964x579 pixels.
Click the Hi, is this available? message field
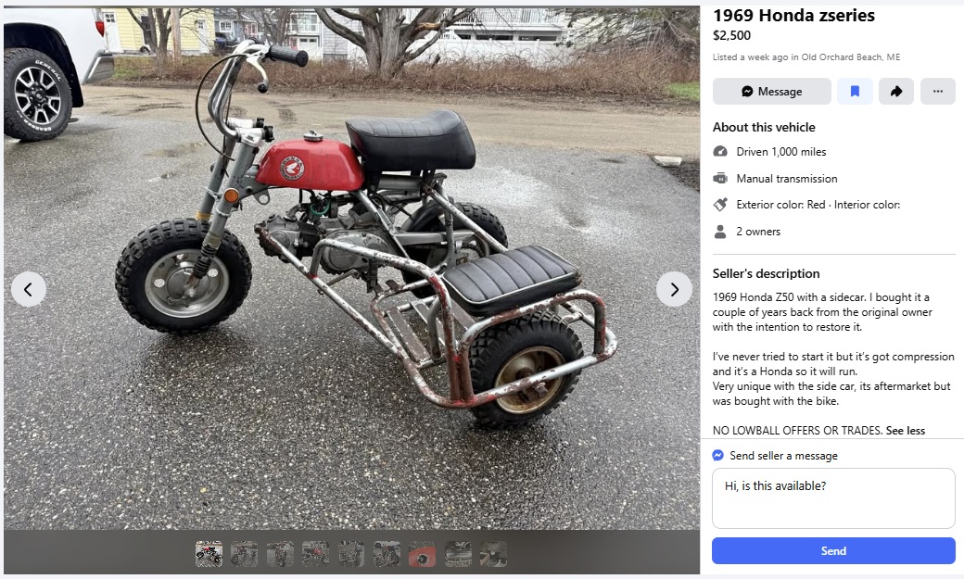point(833,498)
